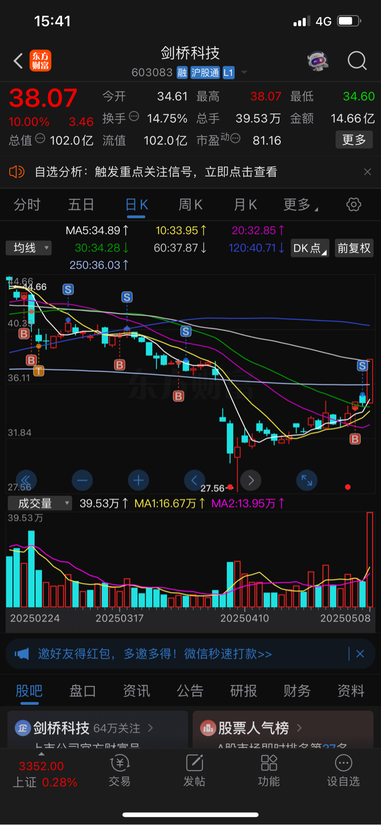The image size is (381, 825).
Task: Open the 更多 quote details button
Action: coord(354,140)
